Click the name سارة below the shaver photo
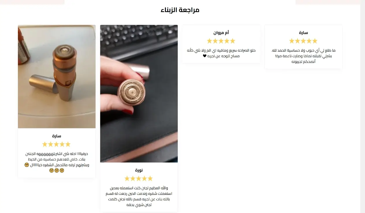The image size is (365, 213). [x=56, y=136]
